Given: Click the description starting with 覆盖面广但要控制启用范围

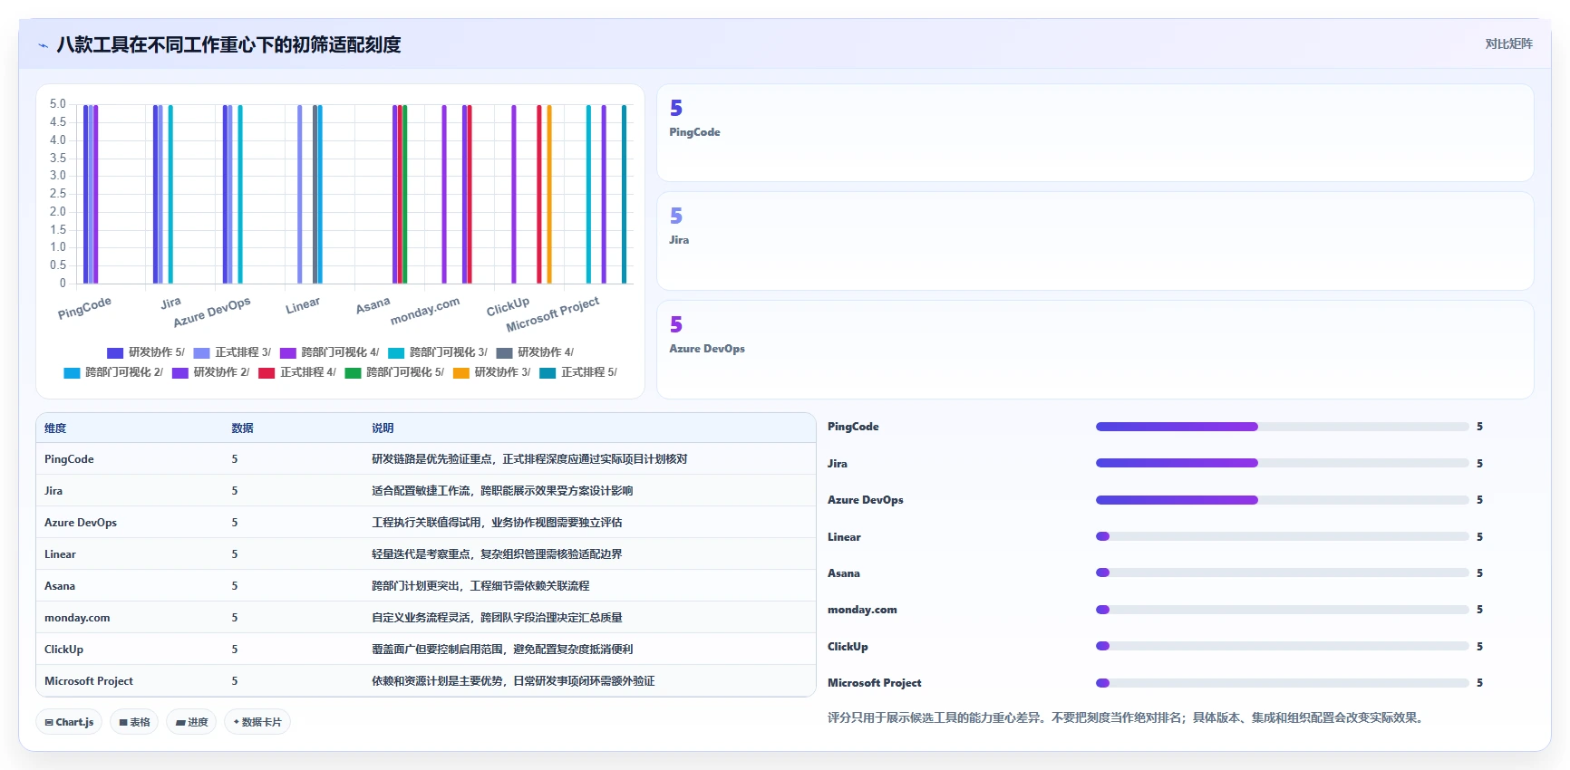Looking at the screenshot, I should (502, 650).
